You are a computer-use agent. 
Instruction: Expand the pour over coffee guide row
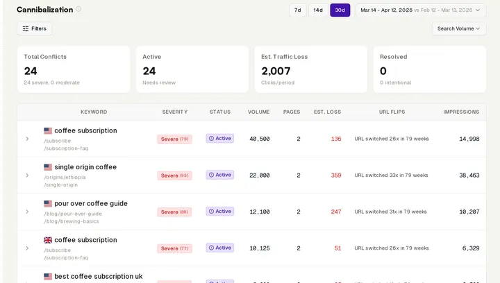27,212
